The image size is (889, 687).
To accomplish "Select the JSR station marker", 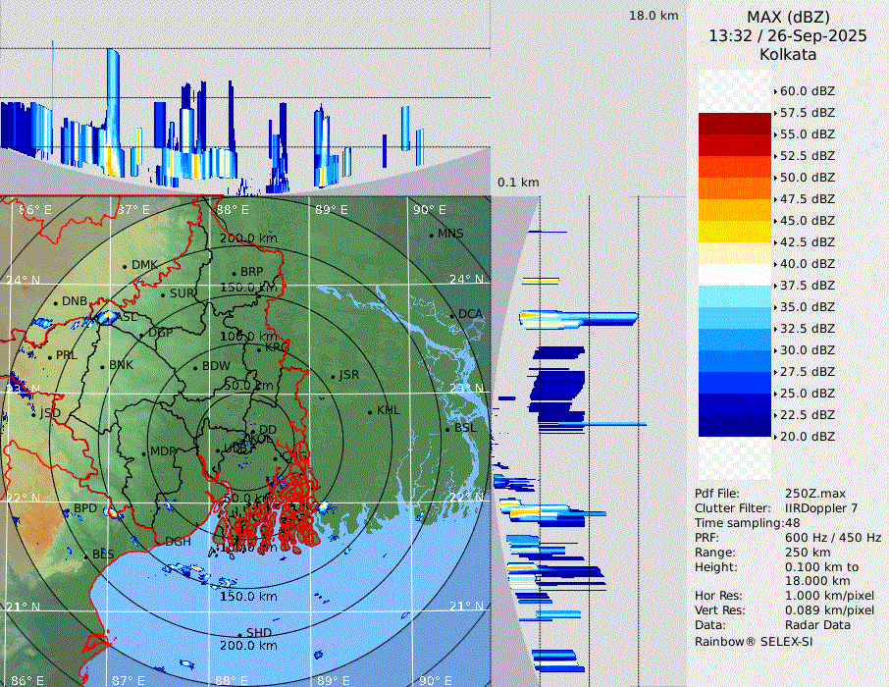I will click(x=333, y=376).
